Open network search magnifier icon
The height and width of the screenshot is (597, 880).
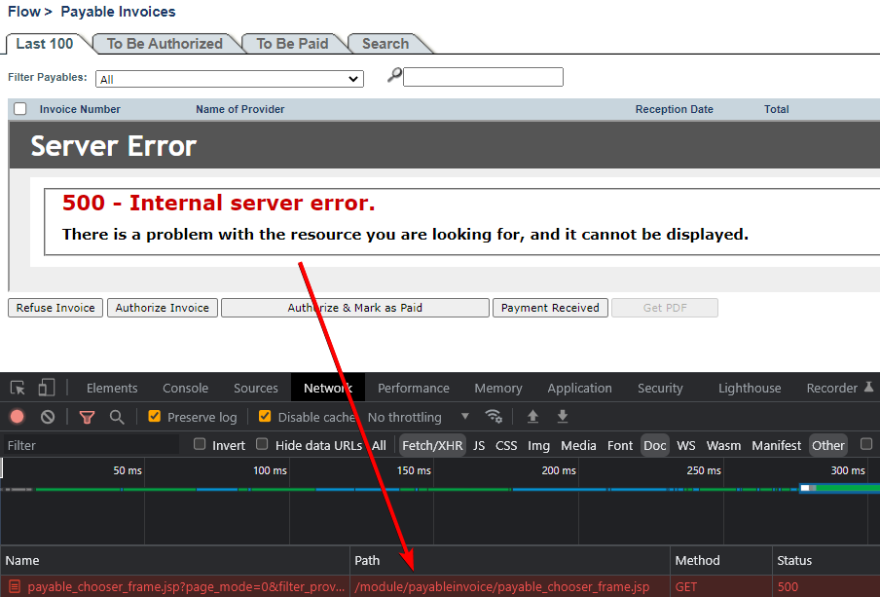point(117,417)
